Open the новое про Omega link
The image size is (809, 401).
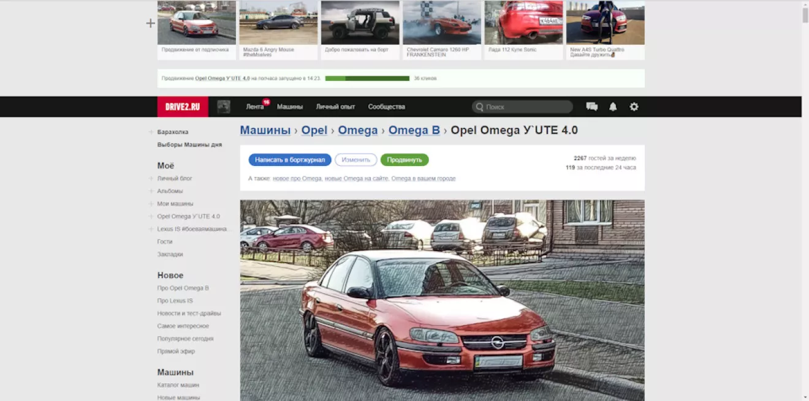(297, 179)
